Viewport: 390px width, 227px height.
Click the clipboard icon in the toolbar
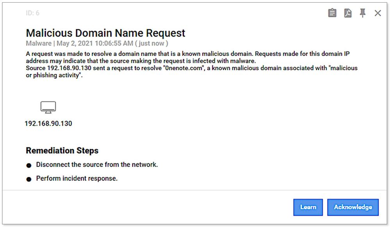click(331, 13)
